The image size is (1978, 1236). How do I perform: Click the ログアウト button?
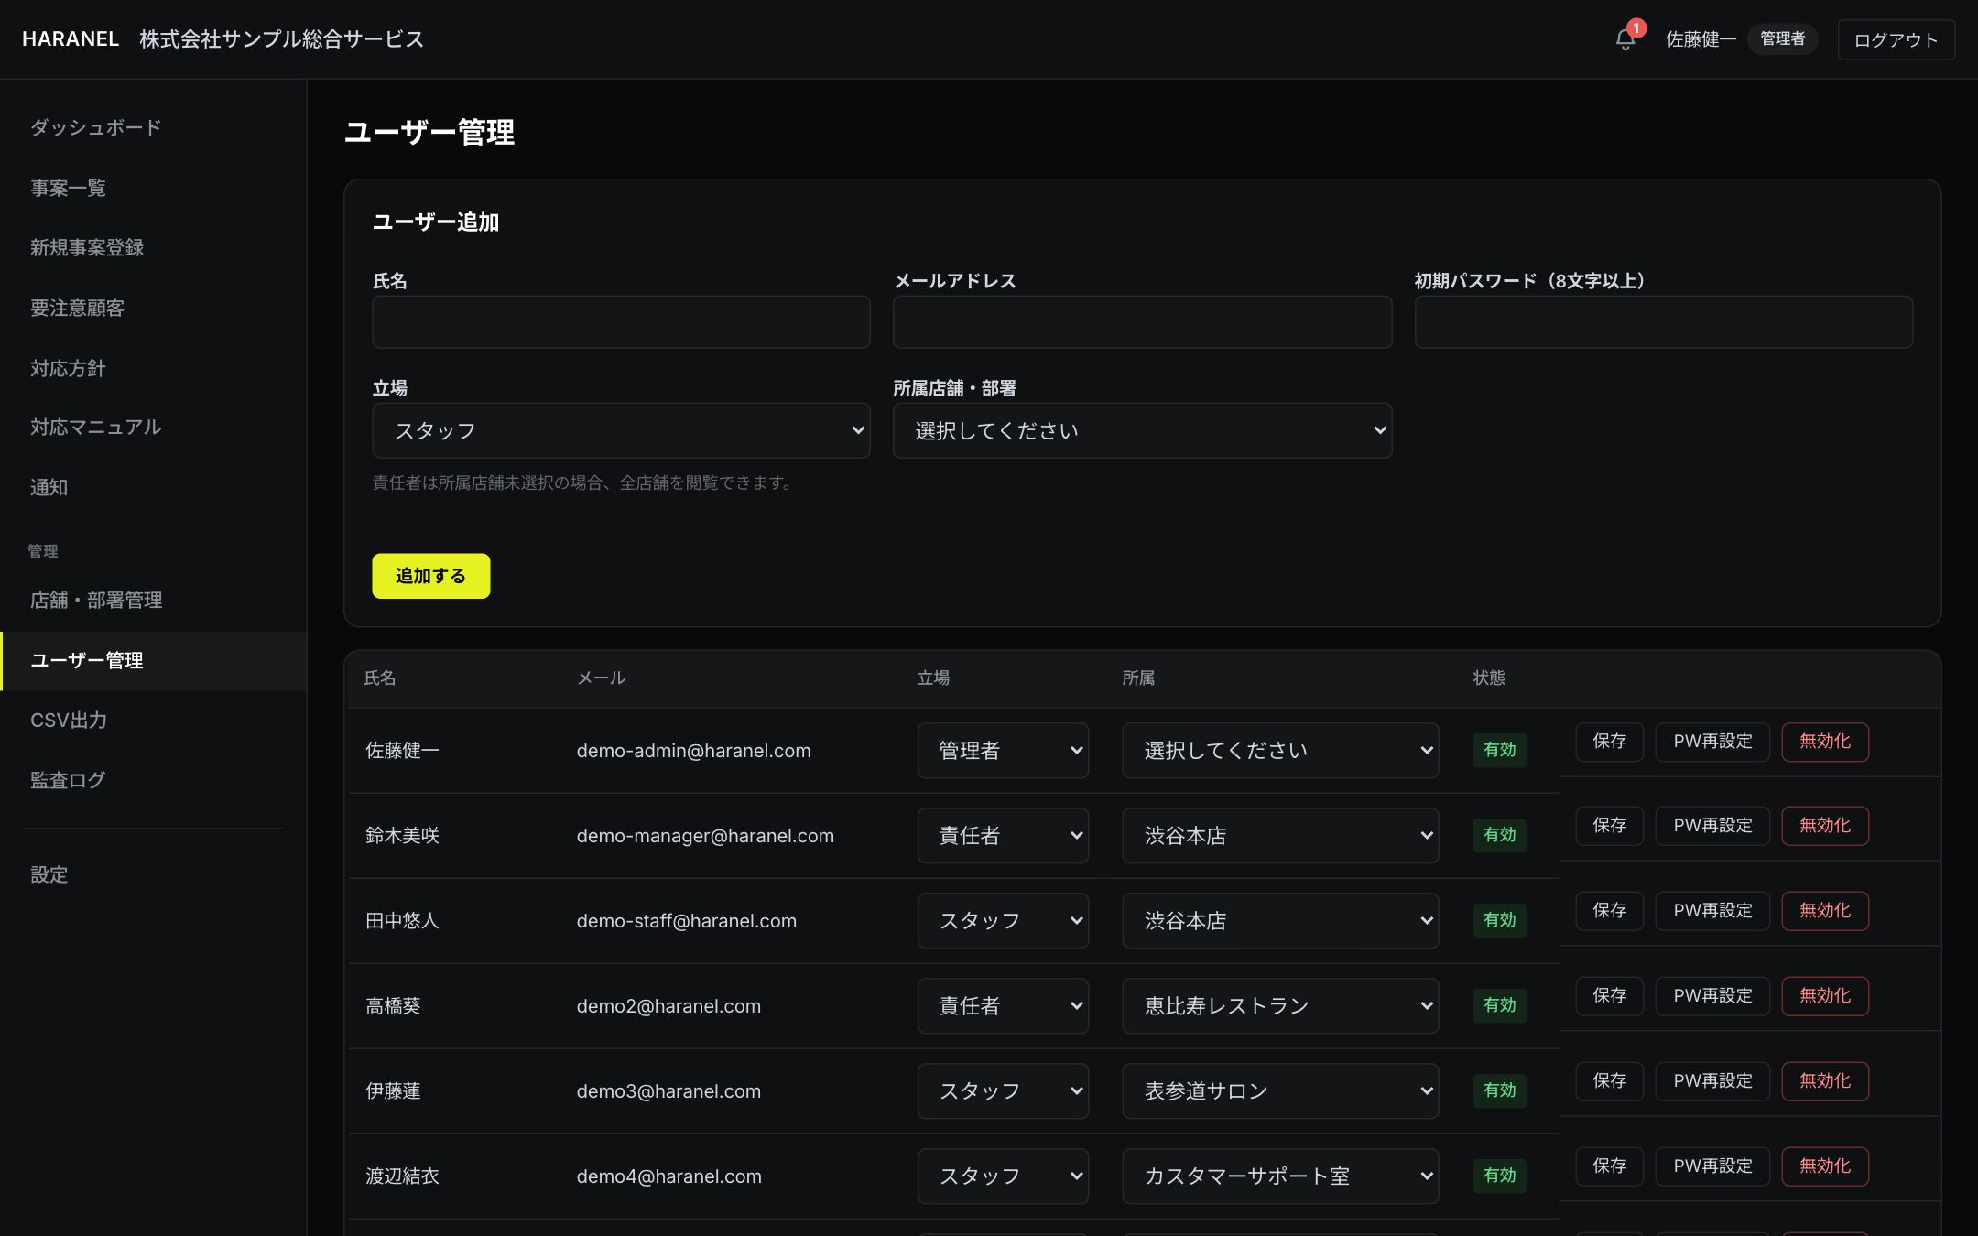coord(1896,39)
